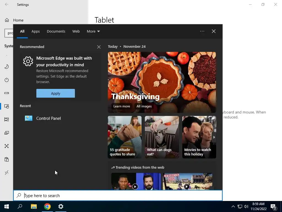Open the Thanksgiving pies image
The width and height of the screenshot is (282, 212).
pos(162,82)
